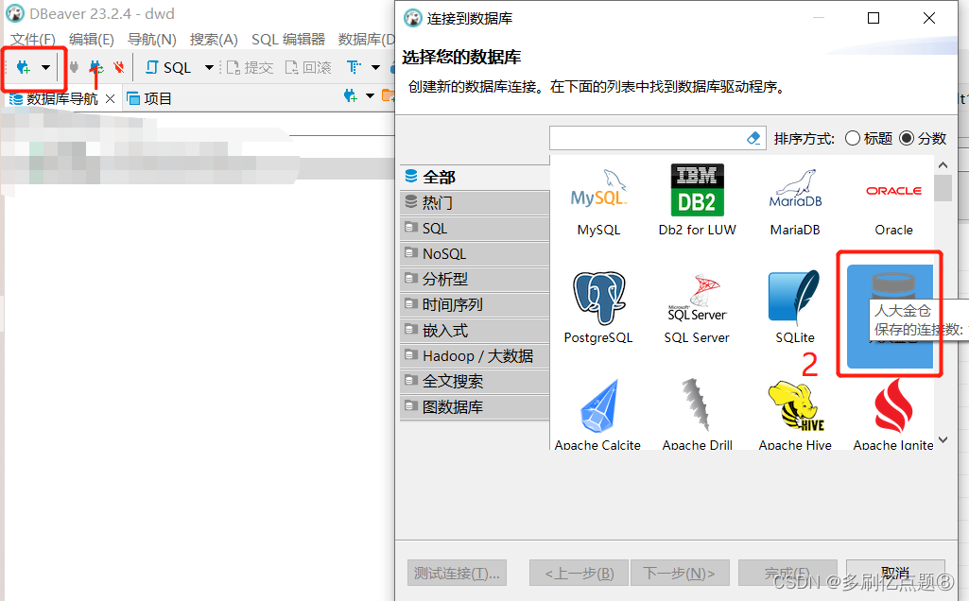
Task: Click the folder icon in navigator panel toolbar
Action: tap(389, 95)
